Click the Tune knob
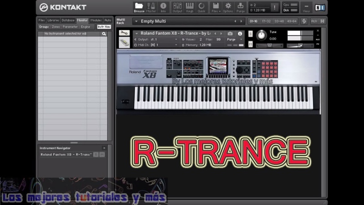This screenshot has width=364, height=205. tap(261, 35)
